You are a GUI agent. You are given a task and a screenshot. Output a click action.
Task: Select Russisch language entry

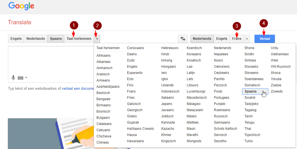pos(221,116)
